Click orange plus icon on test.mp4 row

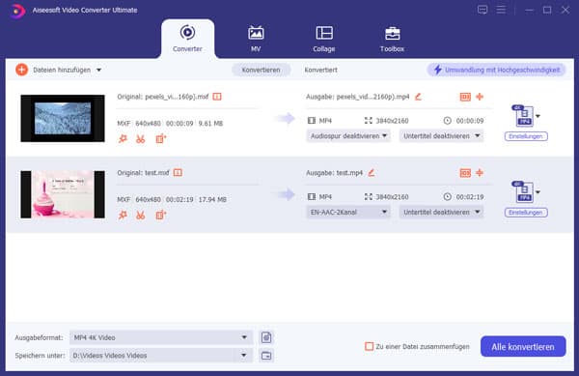pos(480,173)
